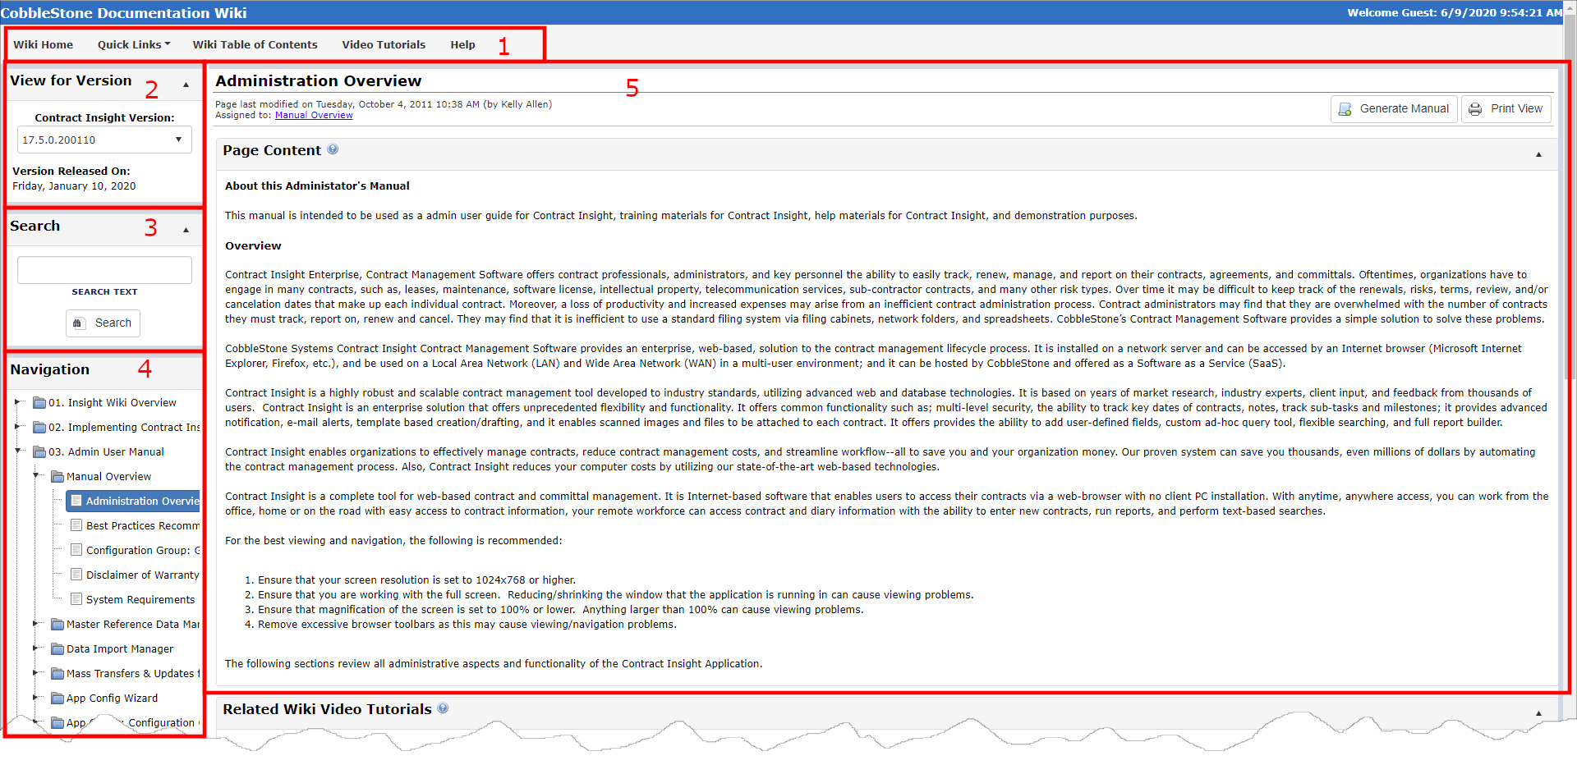
Task: Click the folder icon for Manual Overview
Action: [x=56, y=476]
